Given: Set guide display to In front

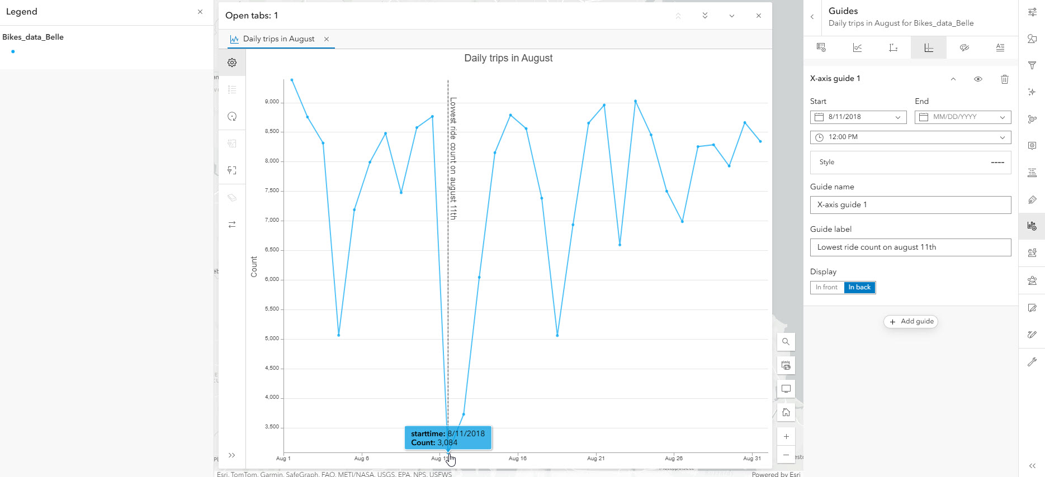Looking at the screenshot, I should click(826, 287).
